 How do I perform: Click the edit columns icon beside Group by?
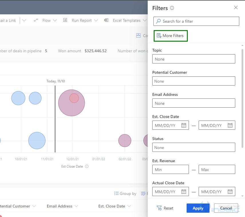click(143, 193)
